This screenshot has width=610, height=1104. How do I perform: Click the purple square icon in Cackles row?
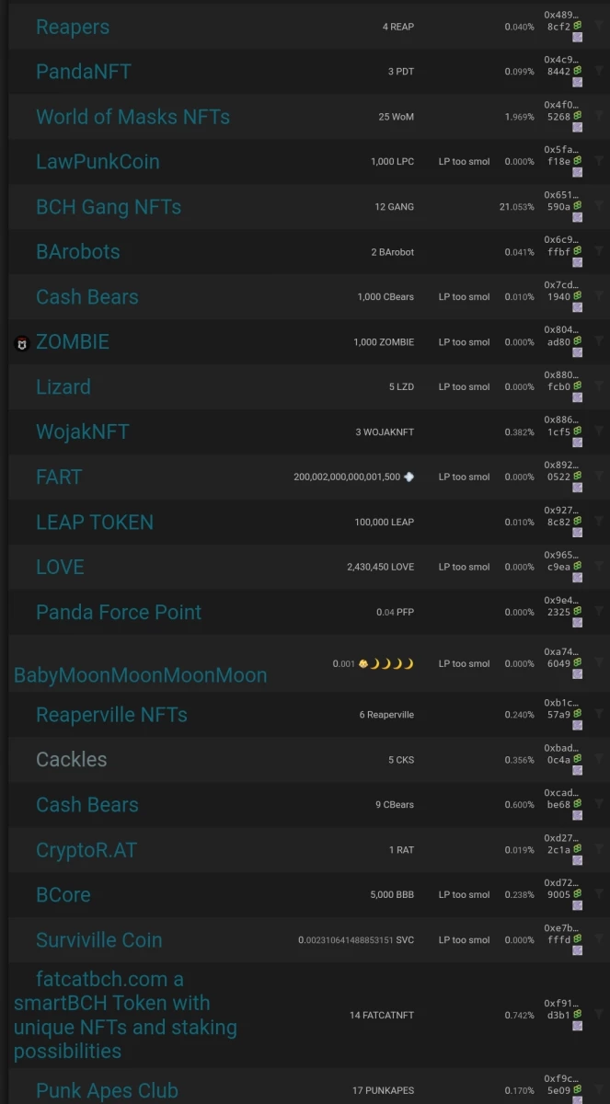pyautogui.click(x=578, y=771)
